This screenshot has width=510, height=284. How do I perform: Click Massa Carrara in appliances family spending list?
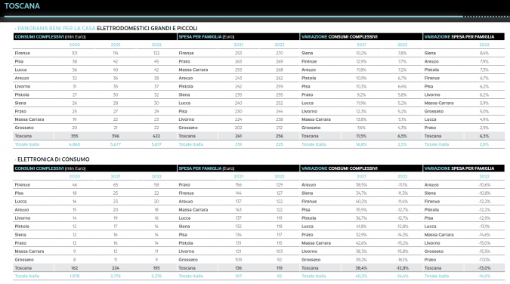coord(193,69)
